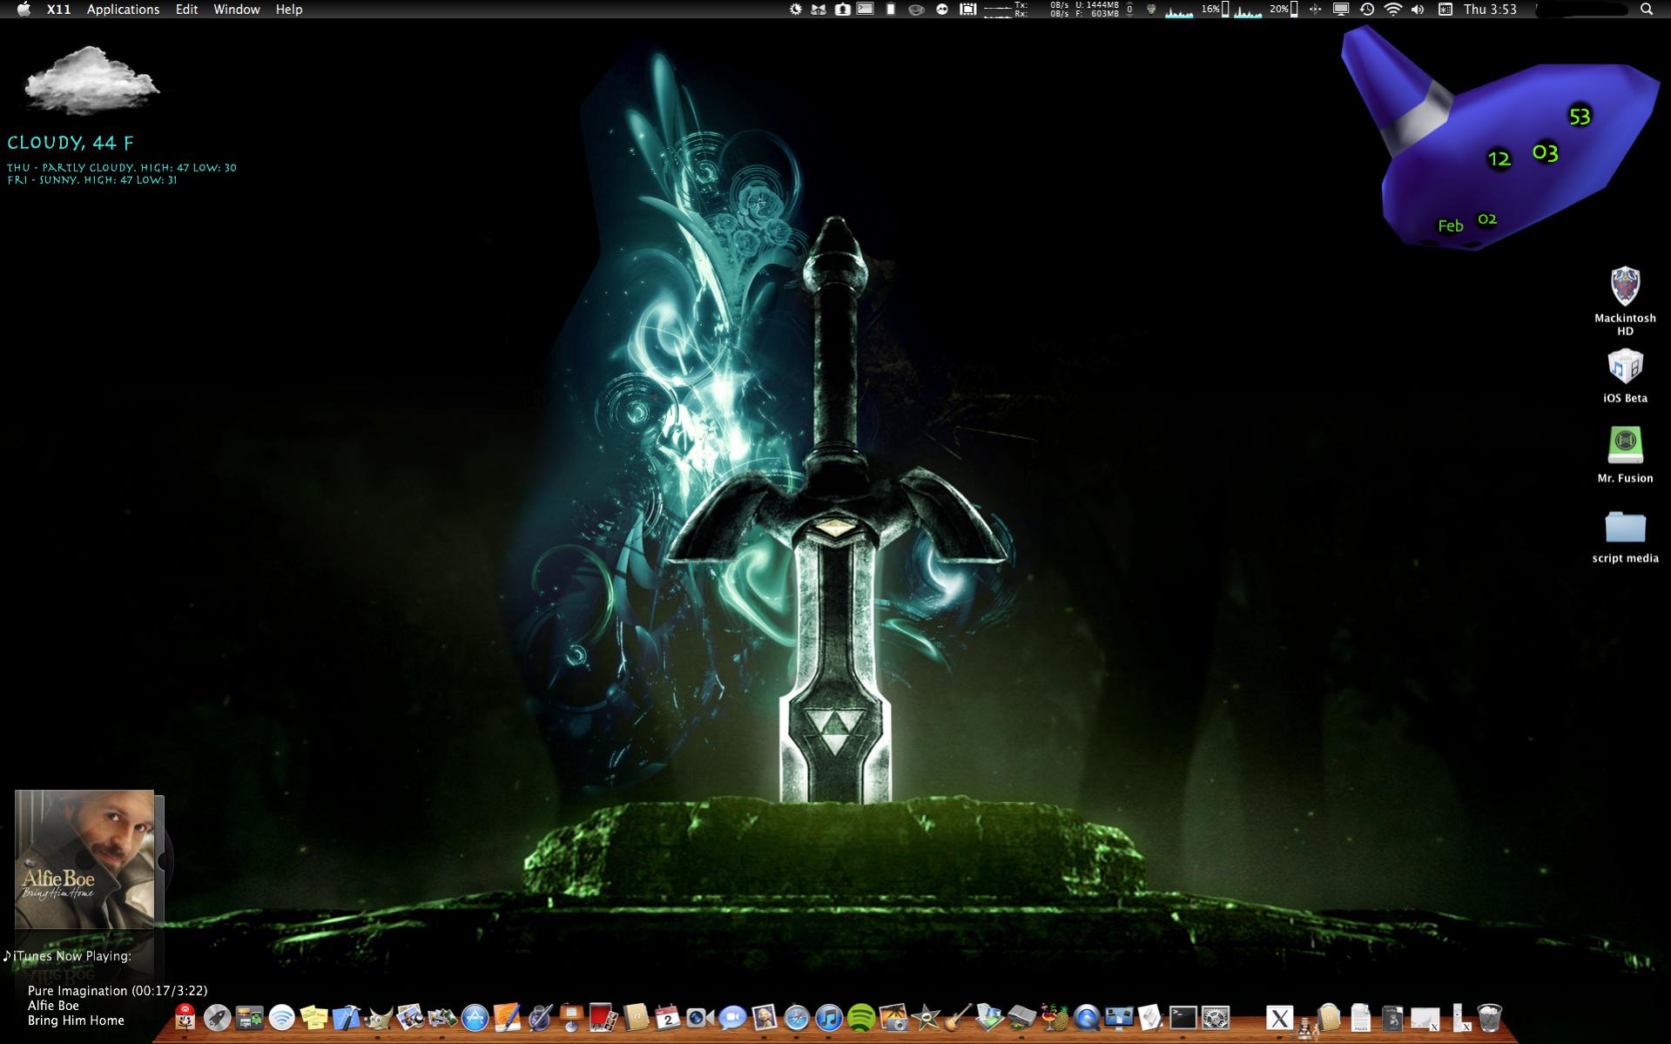Click the memory usage U/F readout
The image size is (1671, 1044).
point(1097,10)
